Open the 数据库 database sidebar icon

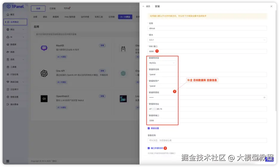(x=8, y=44)
